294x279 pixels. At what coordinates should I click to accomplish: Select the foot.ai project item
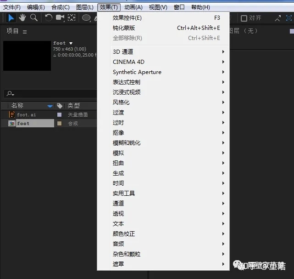tap(26, 114)
